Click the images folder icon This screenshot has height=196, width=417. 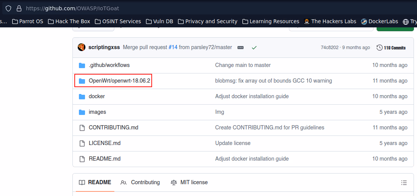[x=82, y=112]
